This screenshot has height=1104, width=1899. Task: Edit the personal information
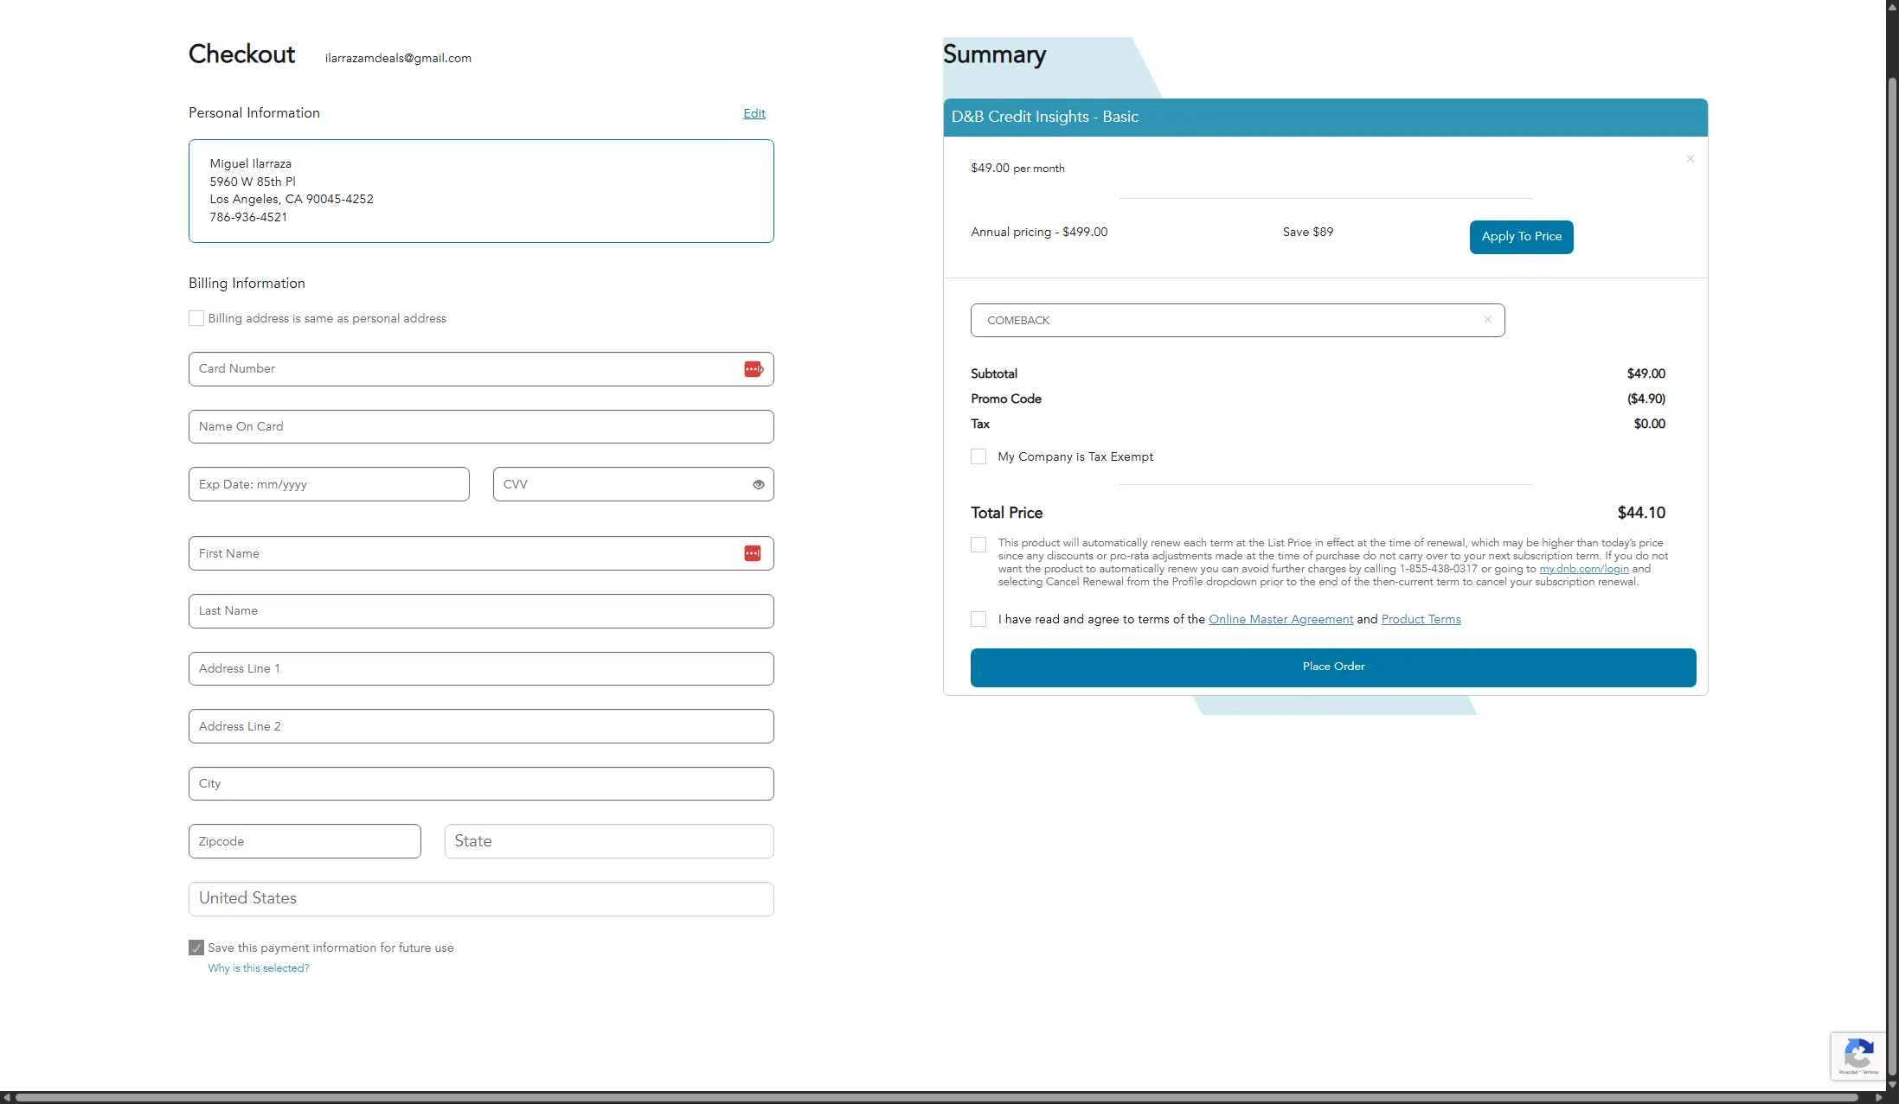754,113
